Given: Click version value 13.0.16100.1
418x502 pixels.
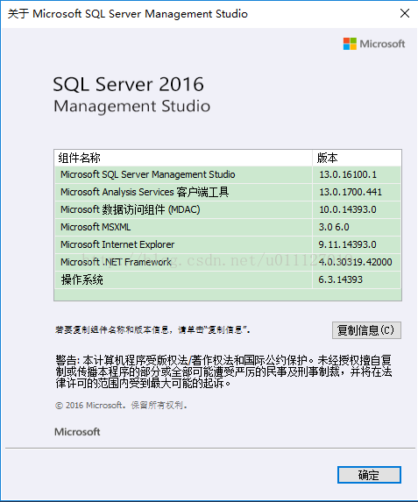Looking at the screenshot, I should pyautogui.click(x=348, y=175).
